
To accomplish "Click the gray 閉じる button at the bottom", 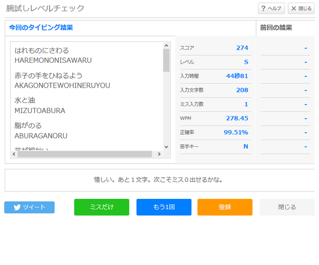I will 287,207.
